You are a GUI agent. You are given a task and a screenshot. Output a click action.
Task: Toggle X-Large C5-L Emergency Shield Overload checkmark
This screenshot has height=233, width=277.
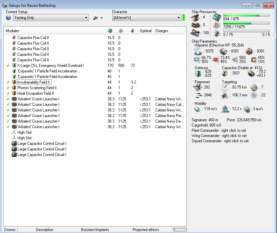pyautogui.click(x=8, y=66)
